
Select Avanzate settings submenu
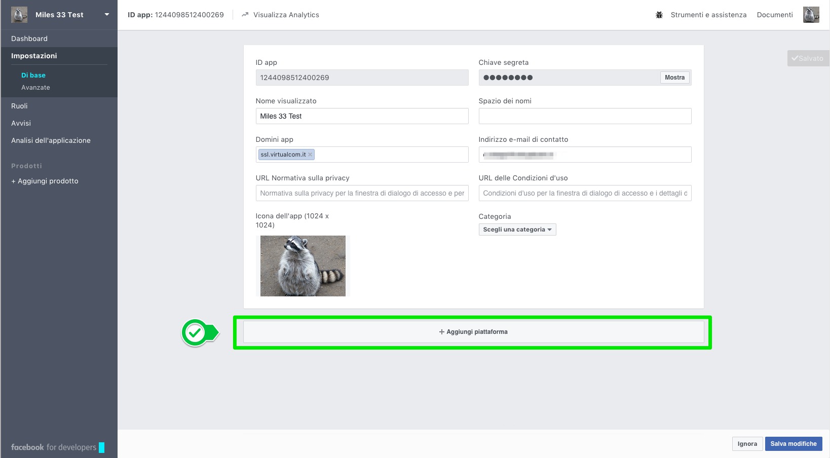click(x=35, y=88)
